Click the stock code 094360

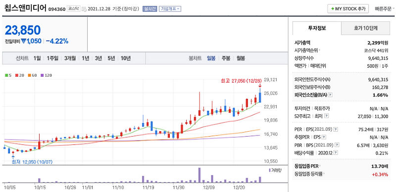pyautogui.click(x=57, y=9)
